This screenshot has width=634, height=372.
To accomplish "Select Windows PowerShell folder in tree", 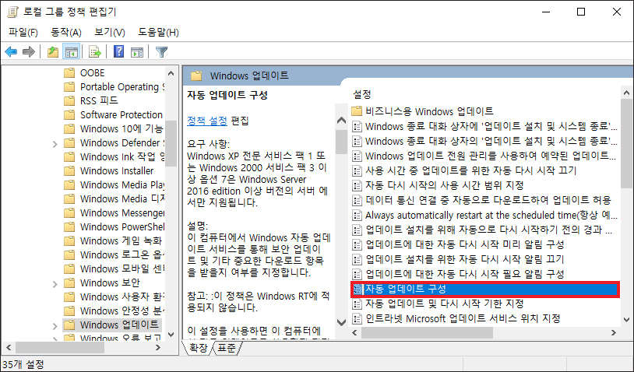I will point(122,226).
